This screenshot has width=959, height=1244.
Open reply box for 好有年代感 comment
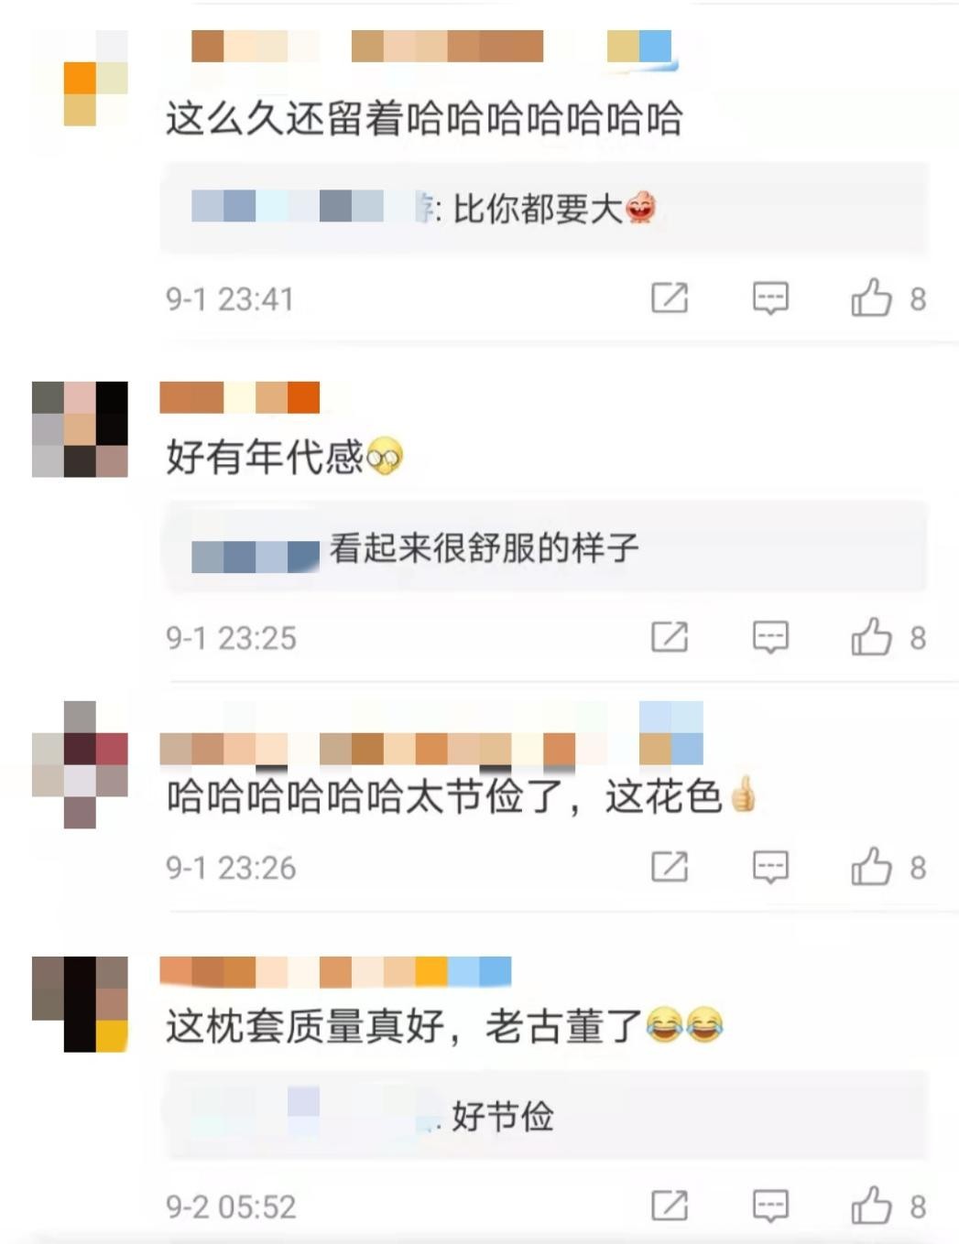coord(770,637)
